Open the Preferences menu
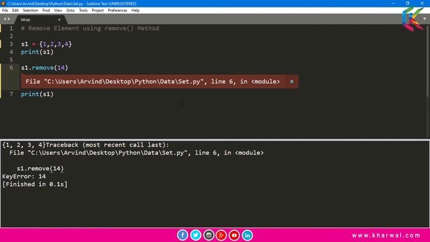Screen dimensions: 430x242 click(118, 11)
